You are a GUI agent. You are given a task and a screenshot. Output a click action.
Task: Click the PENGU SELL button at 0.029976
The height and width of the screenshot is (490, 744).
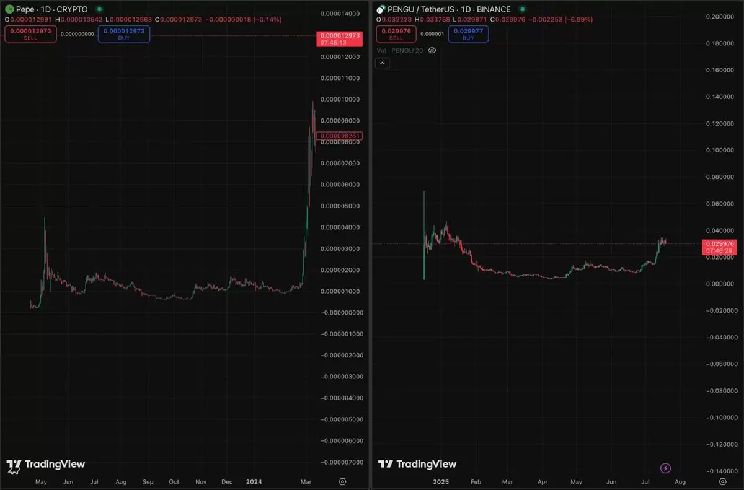pyautogui.click(x=396, y=33)
